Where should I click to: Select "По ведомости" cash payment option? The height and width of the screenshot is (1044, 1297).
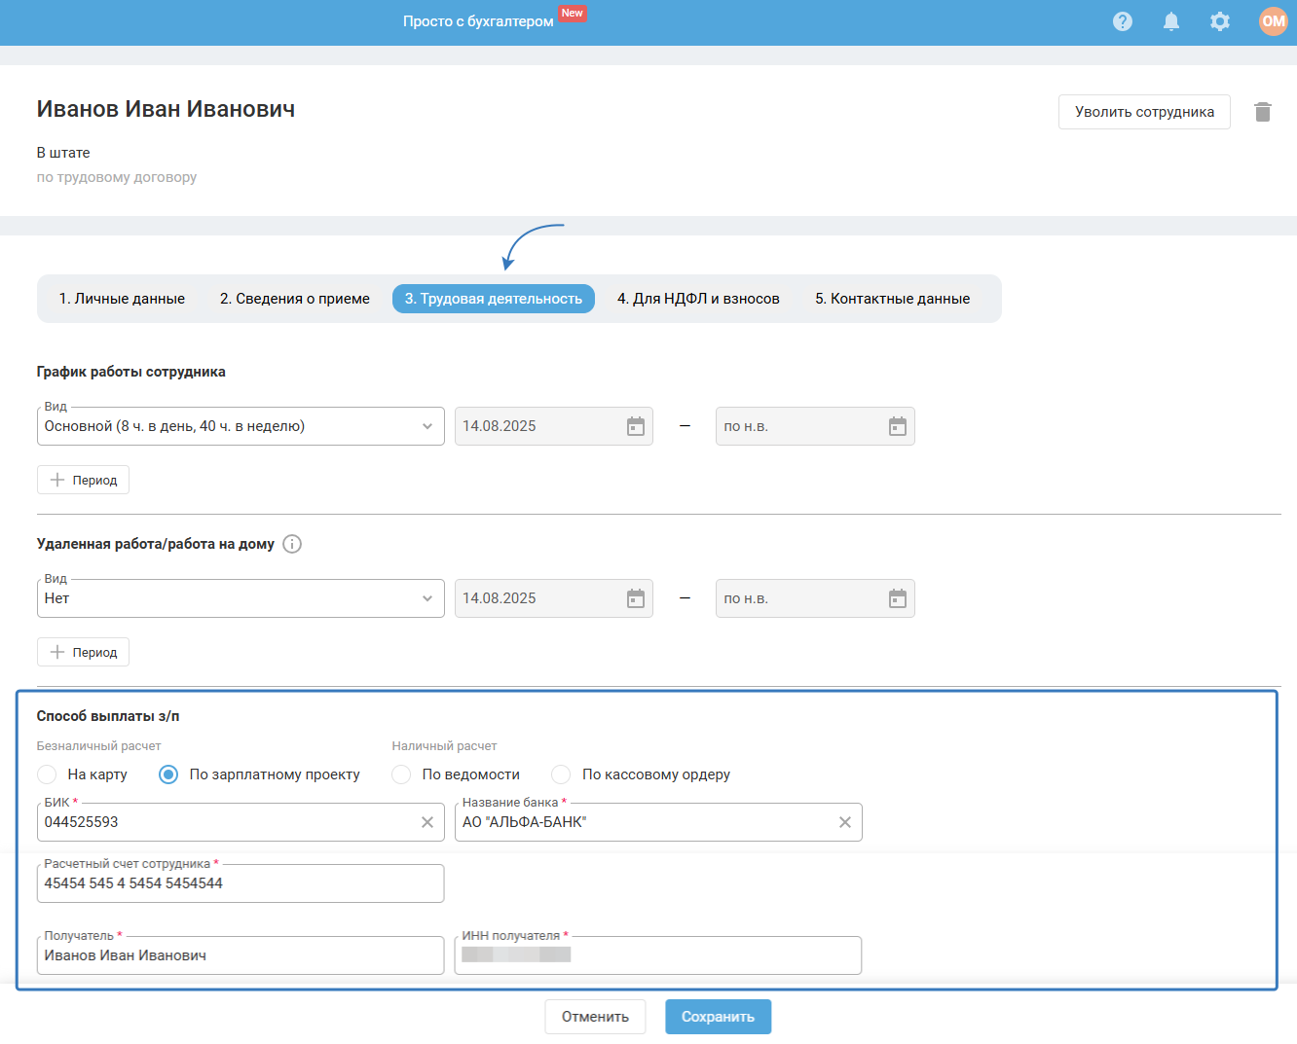click(x=401, y=774)
